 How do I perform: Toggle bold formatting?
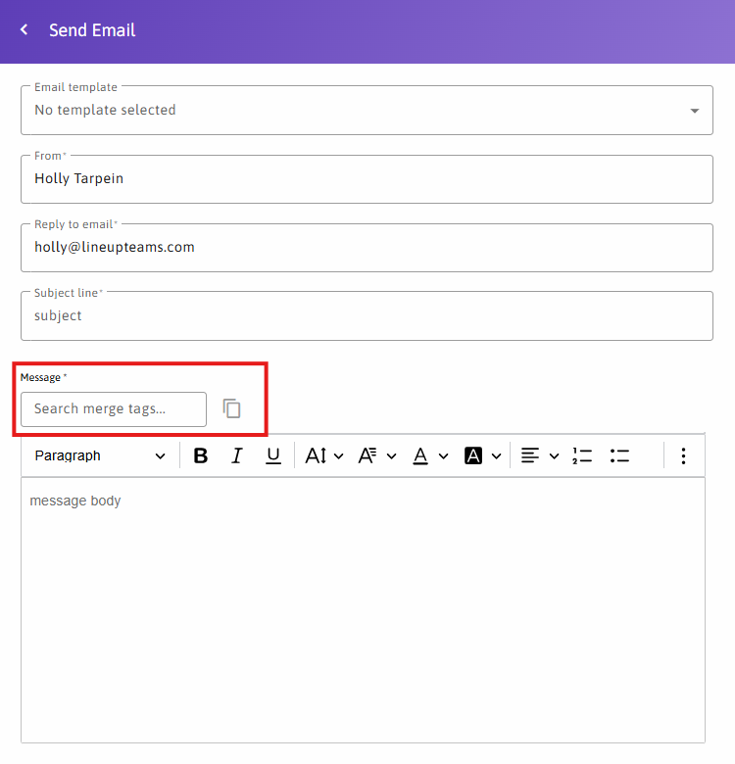point(200,456)
